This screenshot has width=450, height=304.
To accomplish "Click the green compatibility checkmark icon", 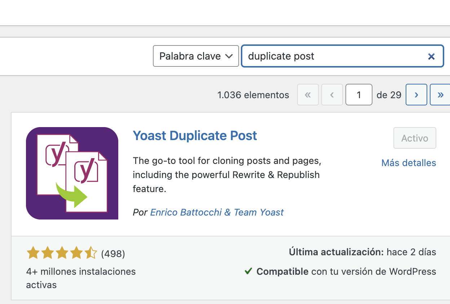I will coord(248,271).
